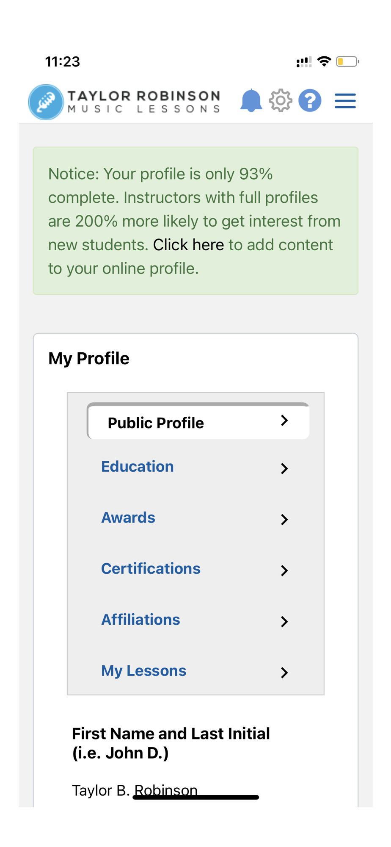The height and width of the screenshot is (847, 391).
Task: Open settings via the gear icon
Action: point(281,101)
